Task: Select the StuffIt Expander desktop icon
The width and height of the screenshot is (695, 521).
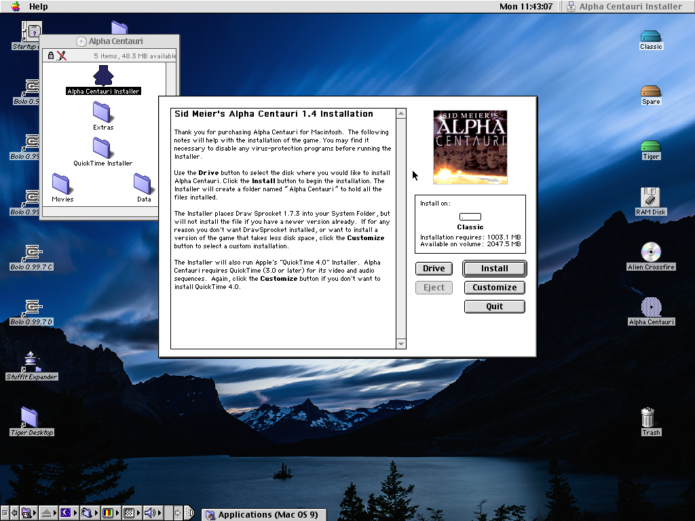Action: pyautogui.click(x=31, y=362)
